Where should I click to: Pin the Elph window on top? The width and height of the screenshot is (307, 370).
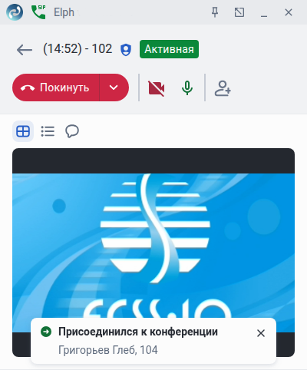[215, 12]
